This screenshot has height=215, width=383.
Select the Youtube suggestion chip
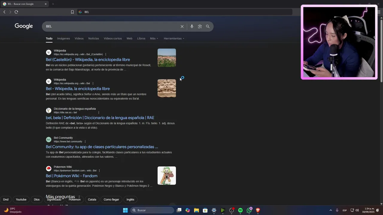(21, 199)
